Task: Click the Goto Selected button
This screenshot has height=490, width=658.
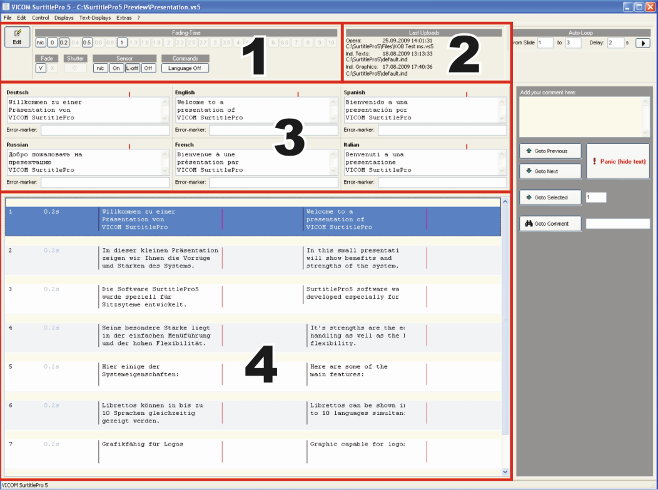Action: click(550, 197)
